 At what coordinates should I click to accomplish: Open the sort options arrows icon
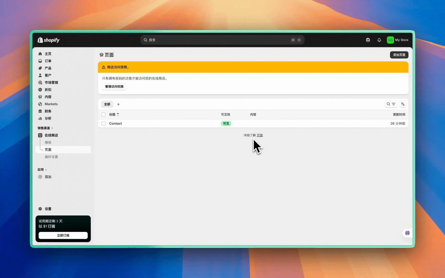pyautogui.click(x=403, y=104)
